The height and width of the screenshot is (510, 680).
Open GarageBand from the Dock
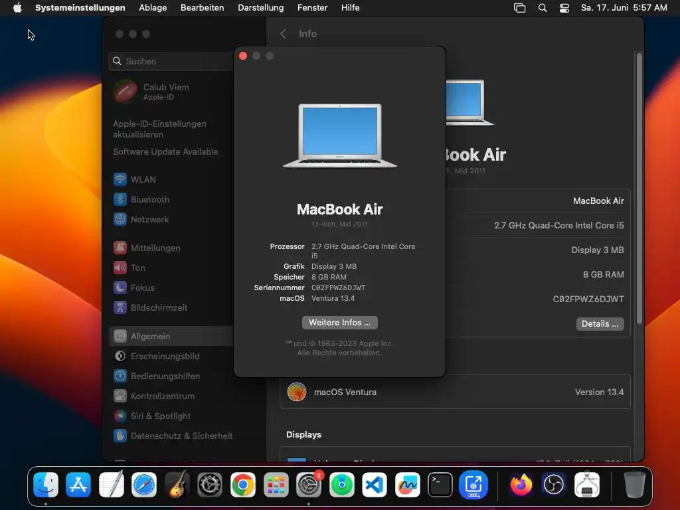[177, 484]
